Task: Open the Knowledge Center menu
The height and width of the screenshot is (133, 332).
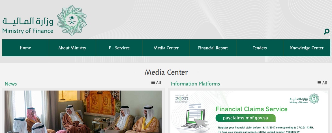Action: point(307,48)
